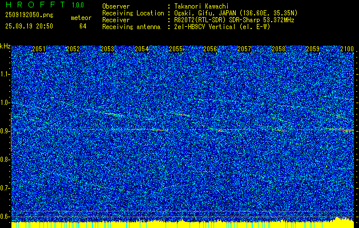The image size is (359, 228).
Task: Click the 0.6 kHz frequency axis label
Action: [x=5, y=217]
